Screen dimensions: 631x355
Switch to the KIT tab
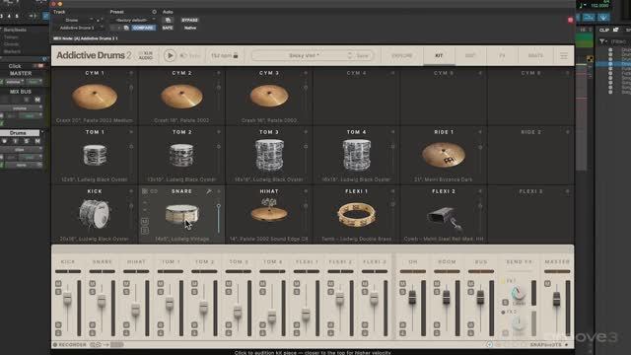(439, 55)
